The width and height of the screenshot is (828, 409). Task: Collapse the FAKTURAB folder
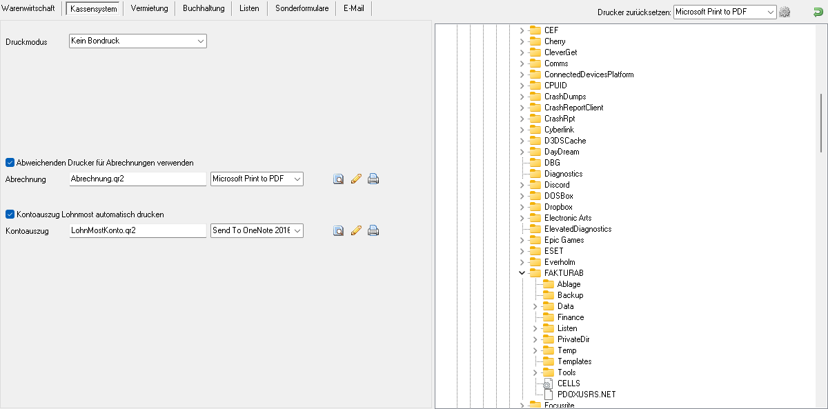point(522,273)
